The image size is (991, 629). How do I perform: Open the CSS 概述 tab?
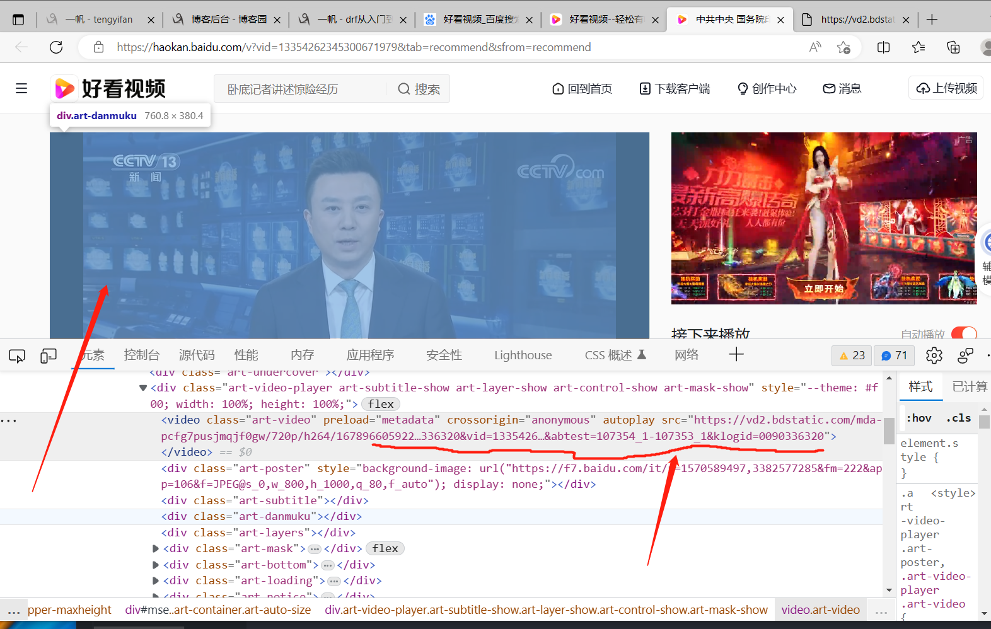click(x=615, y=355)
